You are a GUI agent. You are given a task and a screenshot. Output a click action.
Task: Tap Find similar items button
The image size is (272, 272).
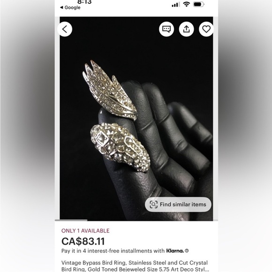178,204
